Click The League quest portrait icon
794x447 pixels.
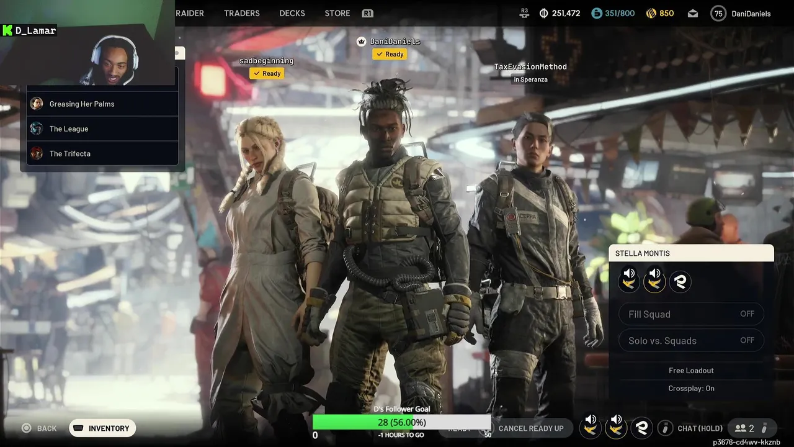coord(37,129)
